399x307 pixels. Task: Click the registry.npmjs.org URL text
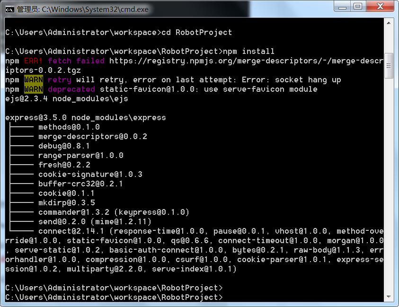[246, 61]
